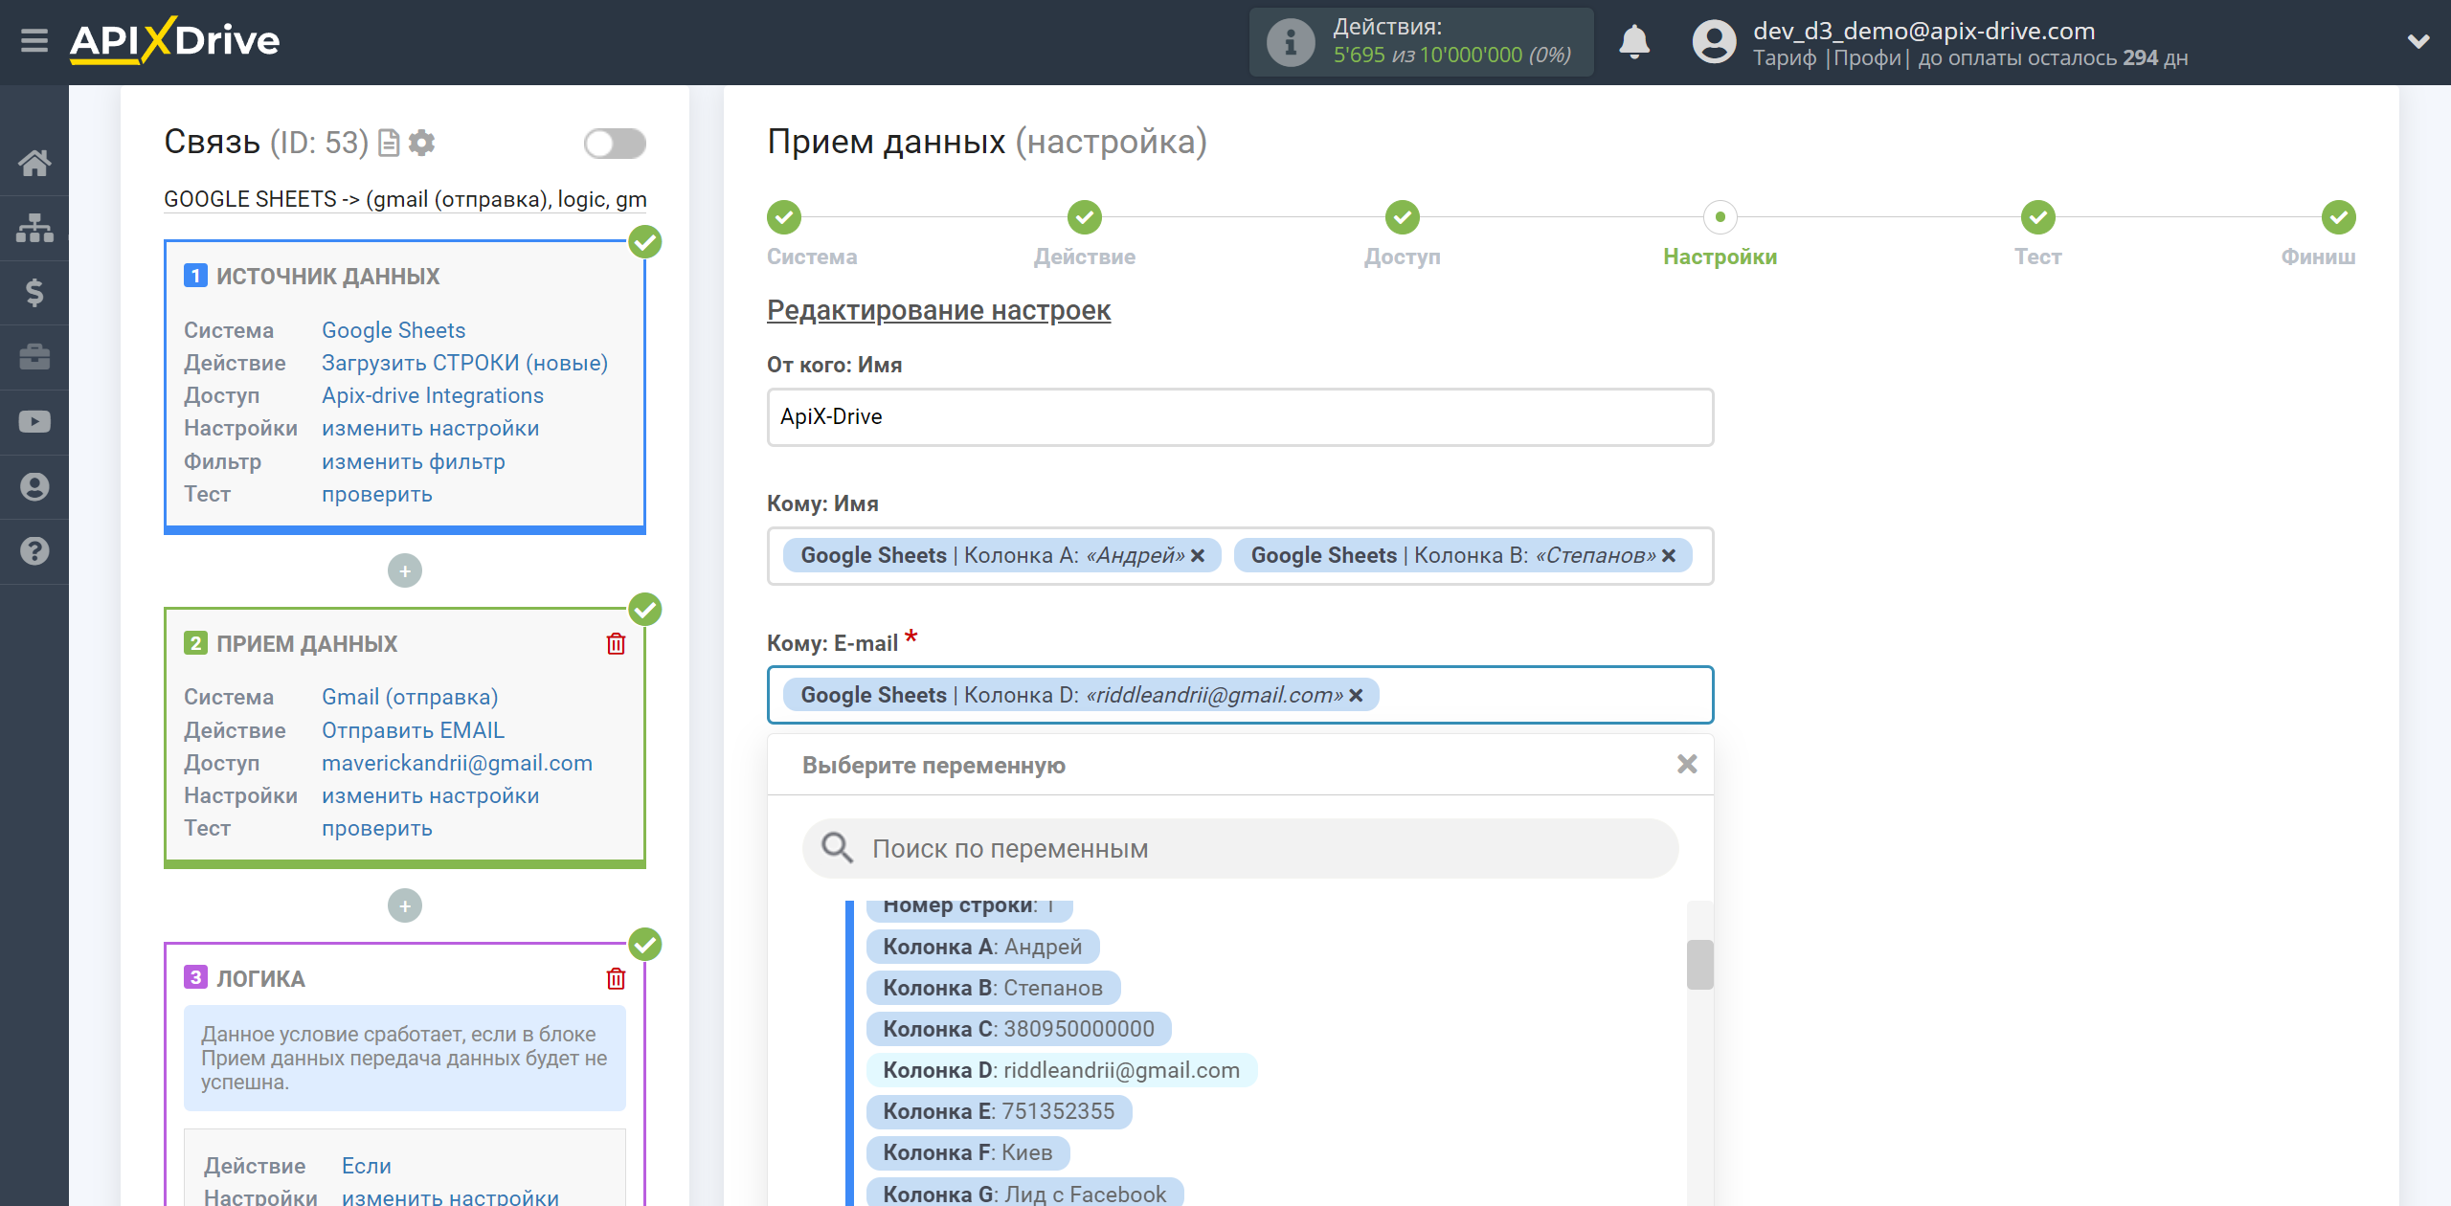Screen dimensions: 2451x1206
Task: Click Если link in Логика block
Action: tap(366, 1166)
